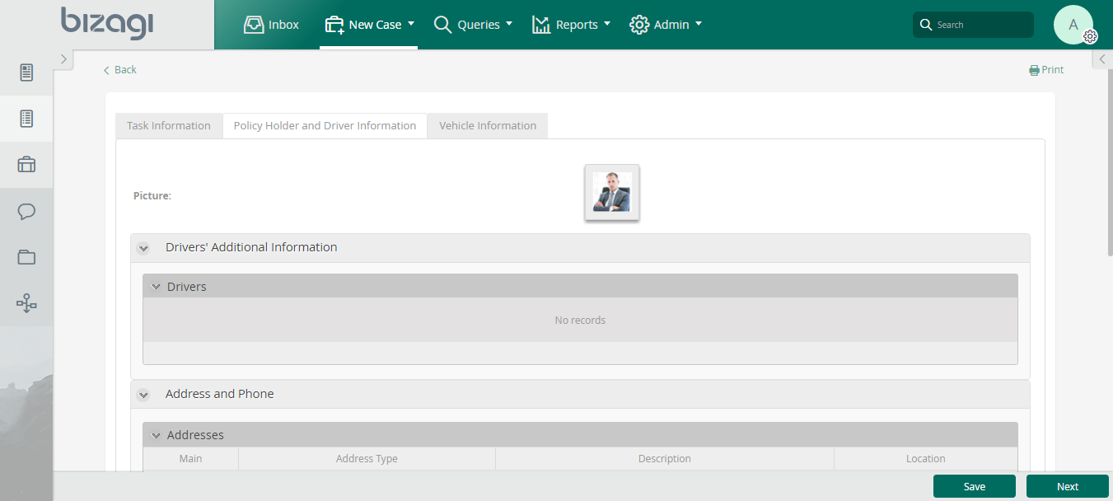Open the sidebar process flow icon
Viewport: 1113px width, 501px height.
click(x=26, y=303)
